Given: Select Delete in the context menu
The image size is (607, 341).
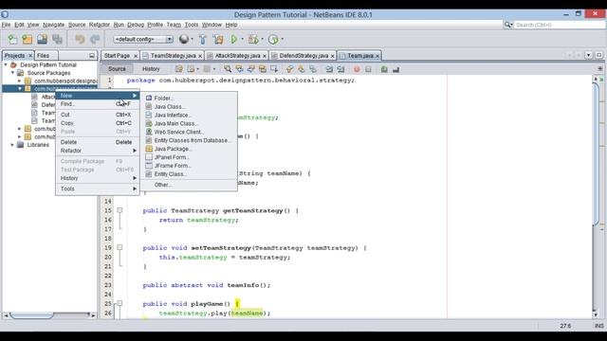Looking at the screenshot, I should pyautogui.click(x=98, y=142).
